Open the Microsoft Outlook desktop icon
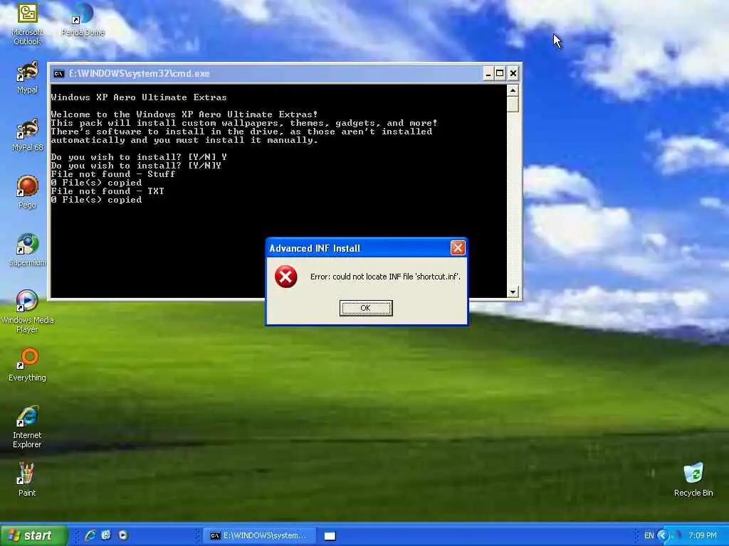 point(27,23)
